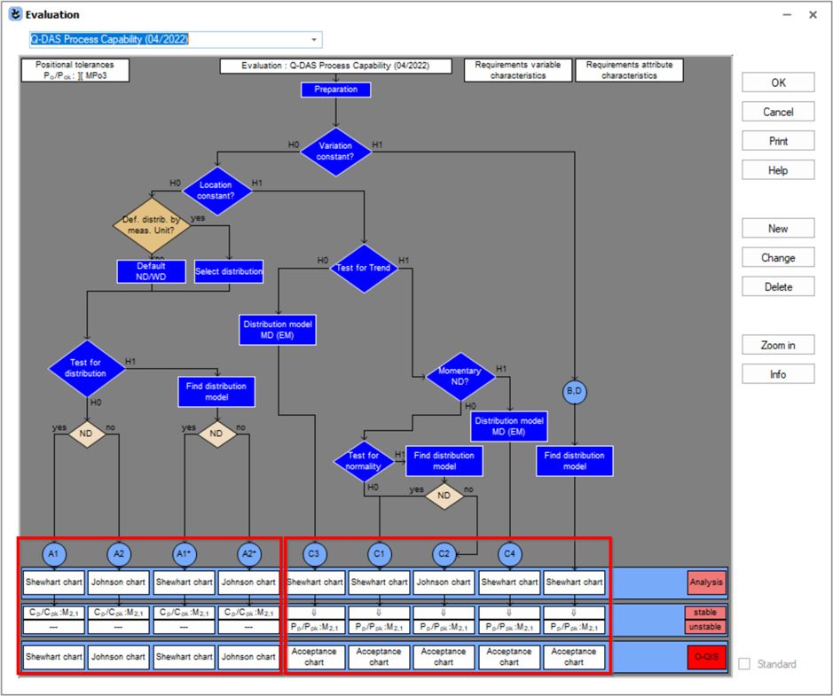The image size is (833, 696).
Task: Click the Select distribution box
Action: point(229,271)
